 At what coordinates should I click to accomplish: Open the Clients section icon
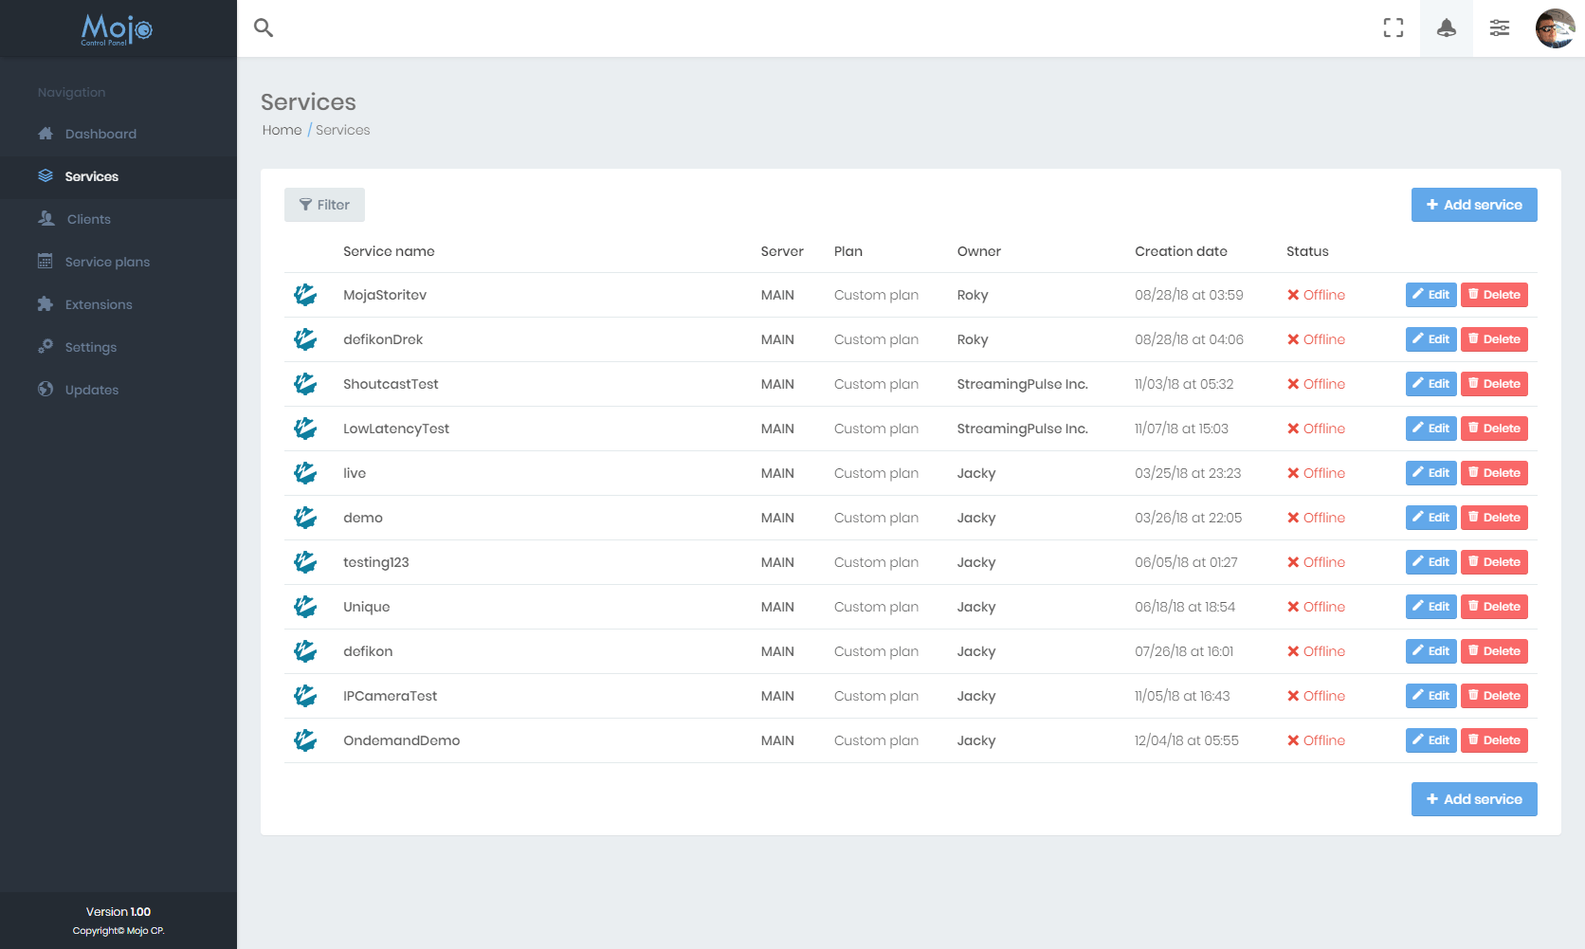tap(45, 219)
